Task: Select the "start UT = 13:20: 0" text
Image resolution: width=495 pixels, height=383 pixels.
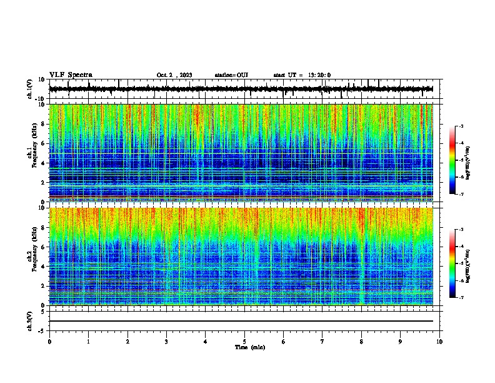Action: pyautogui.click(x=302, y=75)
